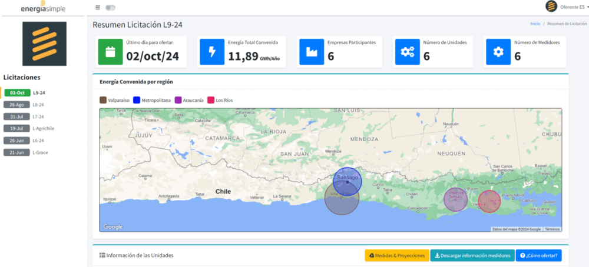Image resolution: width=589 pixels, height=267 pixels.
Task: Click the green calendar icon
Action: point(110,52)
